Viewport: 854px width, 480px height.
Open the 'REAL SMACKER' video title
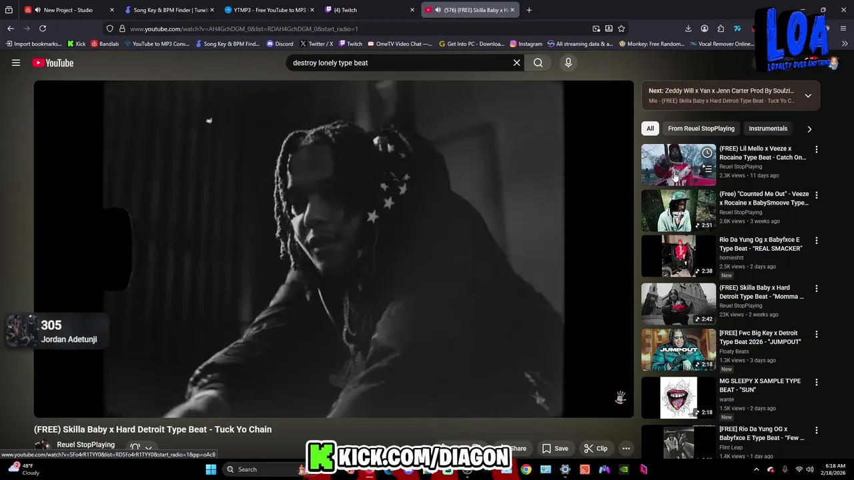pyautogui.click(x=761, y=244)
